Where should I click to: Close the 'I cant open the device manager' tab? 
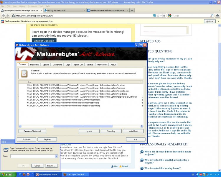pyautogui.click(x=41, y=10)
